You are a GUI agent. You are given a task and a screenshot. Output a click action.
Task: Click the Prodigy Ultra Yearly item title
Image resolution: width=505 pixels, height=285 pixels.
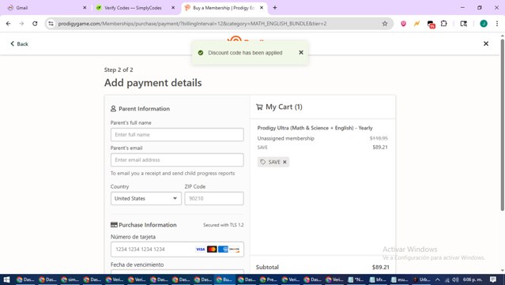tap(315, 128)
